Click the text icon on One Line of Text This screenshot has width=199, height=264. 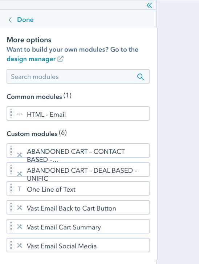pos(20,189)
